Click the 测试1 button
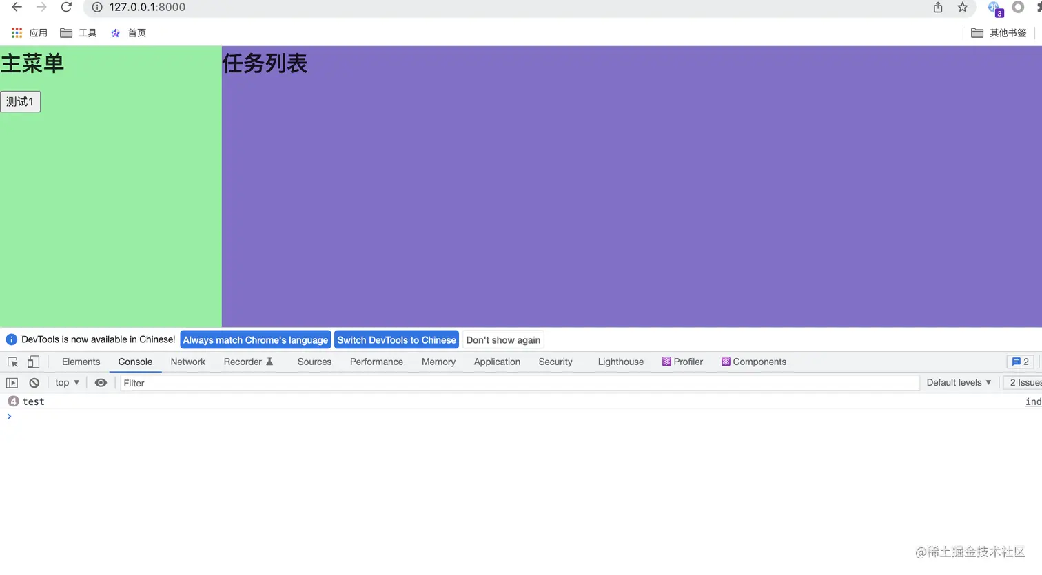 (21, 102)
